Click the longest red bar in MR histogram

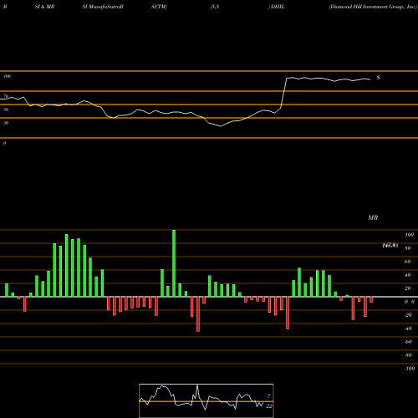[x=198, y=314]
